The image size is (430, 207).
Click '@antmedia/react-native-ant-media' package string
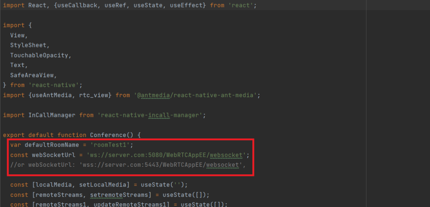click(195, 95)
